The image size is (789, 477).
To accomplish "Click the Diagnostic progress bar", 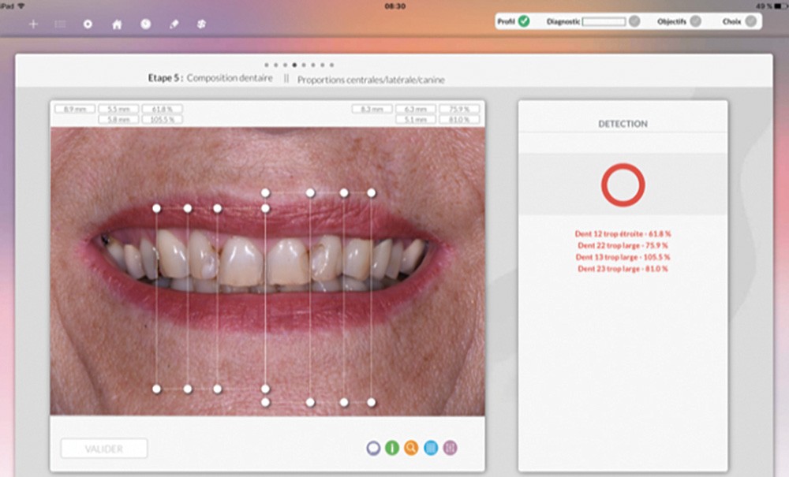I will (604, 21).
